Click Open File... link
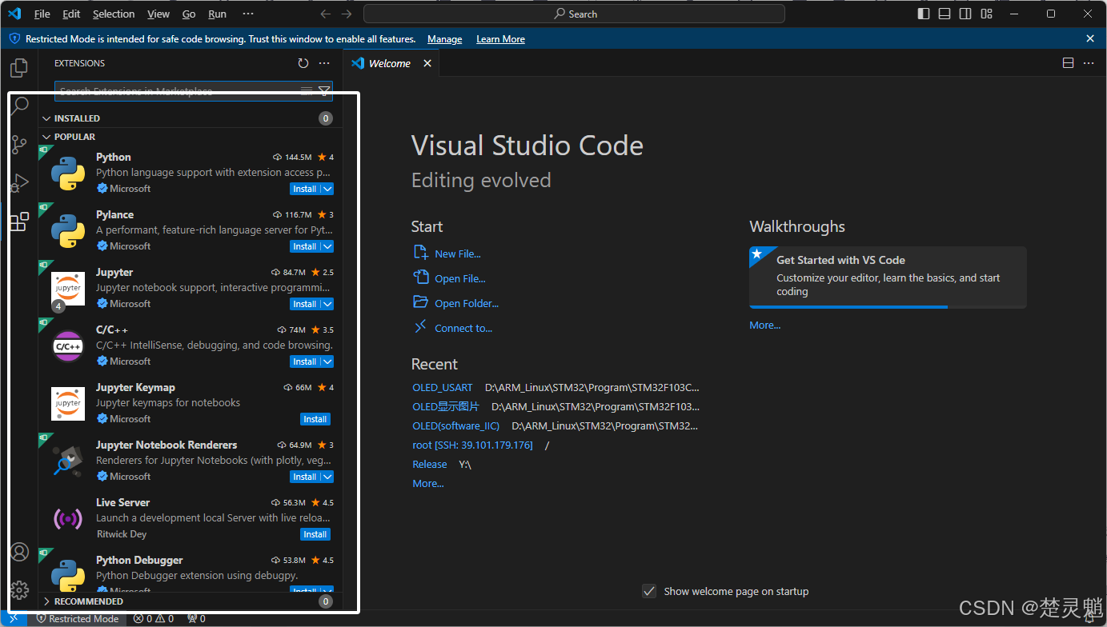The image size is (1107, 627). [460, 278]
